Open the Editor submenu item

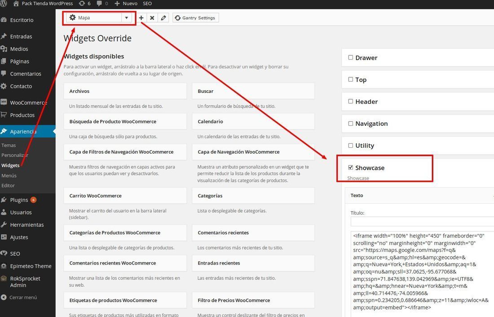point(8,185)
